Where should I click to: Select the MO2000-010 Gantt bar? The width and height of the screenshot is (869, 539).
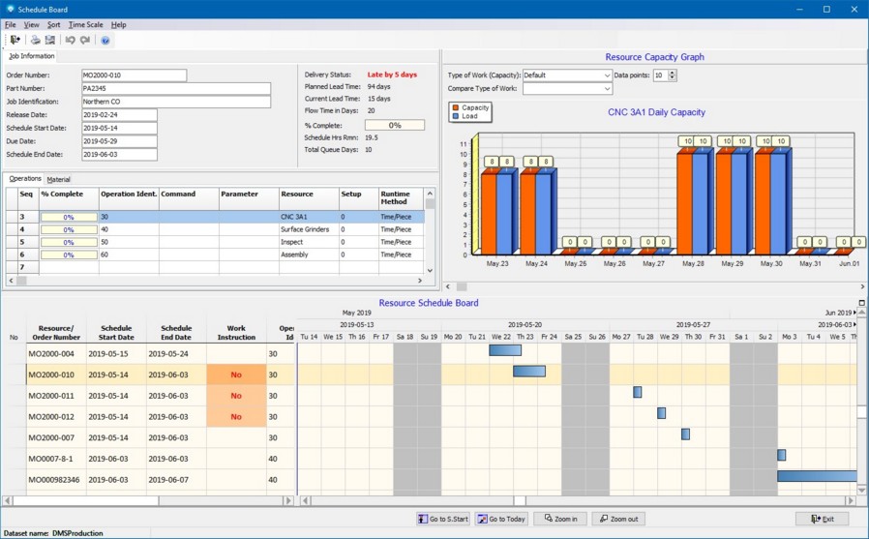click(528, 372)
